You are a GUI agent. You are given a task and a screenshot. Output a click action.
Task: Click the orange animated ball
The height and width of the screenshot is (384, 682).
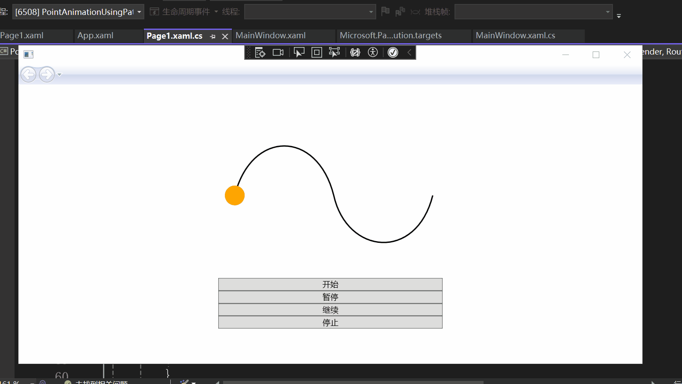[235, 195]
